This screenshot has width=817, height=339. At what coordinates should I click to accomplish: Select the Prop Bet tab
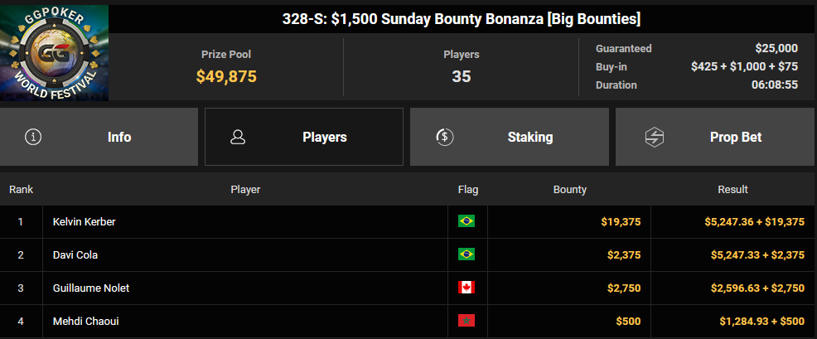tap(716, 137)
